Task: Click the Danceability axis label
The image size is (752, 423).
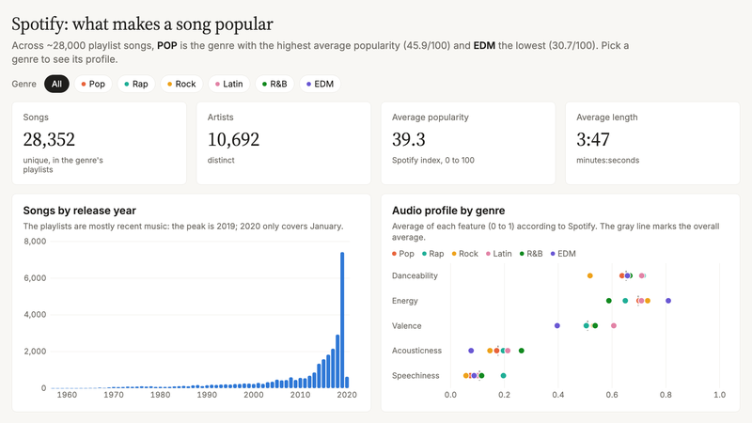Action: 415,275
